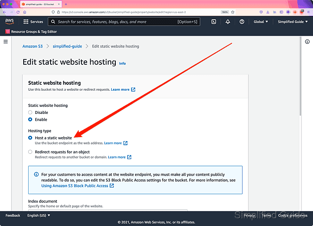The image size is (313, 226).
Task: Open the Privacy footer link
Action: click(250, 215)
